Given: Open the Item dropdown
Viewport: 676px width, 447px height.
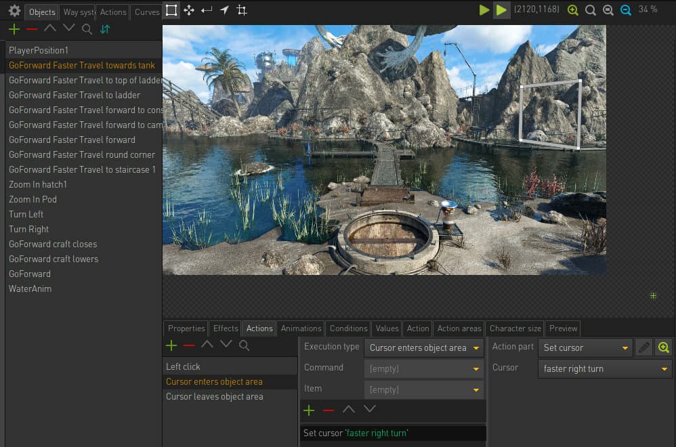Looking at the screenshot, I should [424, 389].
